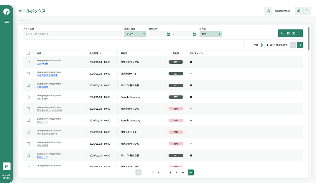Check the first row 先月計上分 checkbox

[x=28, y=62]
